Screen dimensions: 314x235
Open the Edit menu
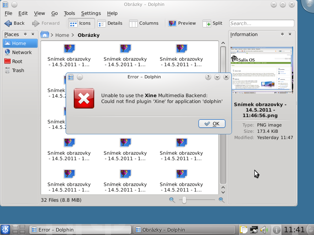[x=23, y=13]
